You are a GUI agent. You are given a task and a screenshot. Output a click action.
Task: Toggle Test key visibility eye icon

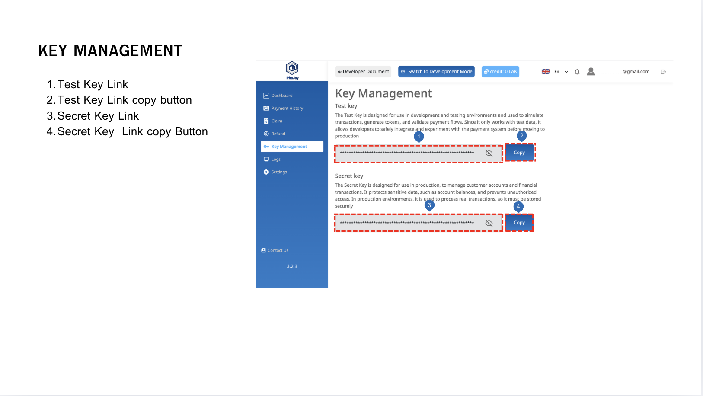pos(489,153)
